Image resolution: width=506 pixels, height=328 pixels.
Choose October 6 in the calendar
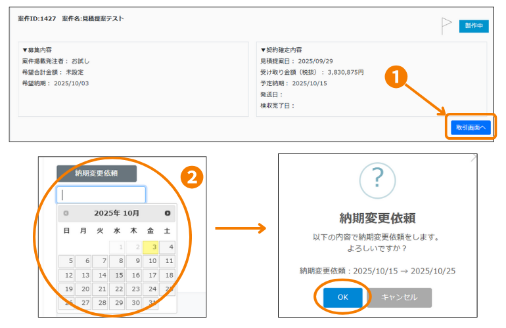(83, 261)
